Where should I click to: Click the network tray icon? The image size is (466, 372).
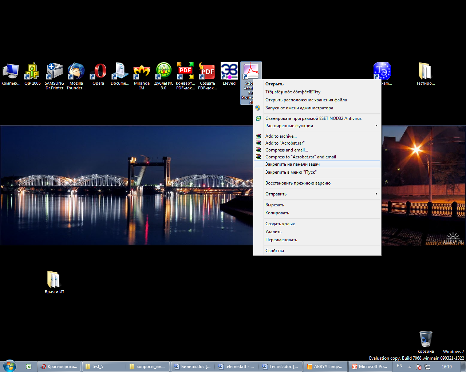[427, 367]
